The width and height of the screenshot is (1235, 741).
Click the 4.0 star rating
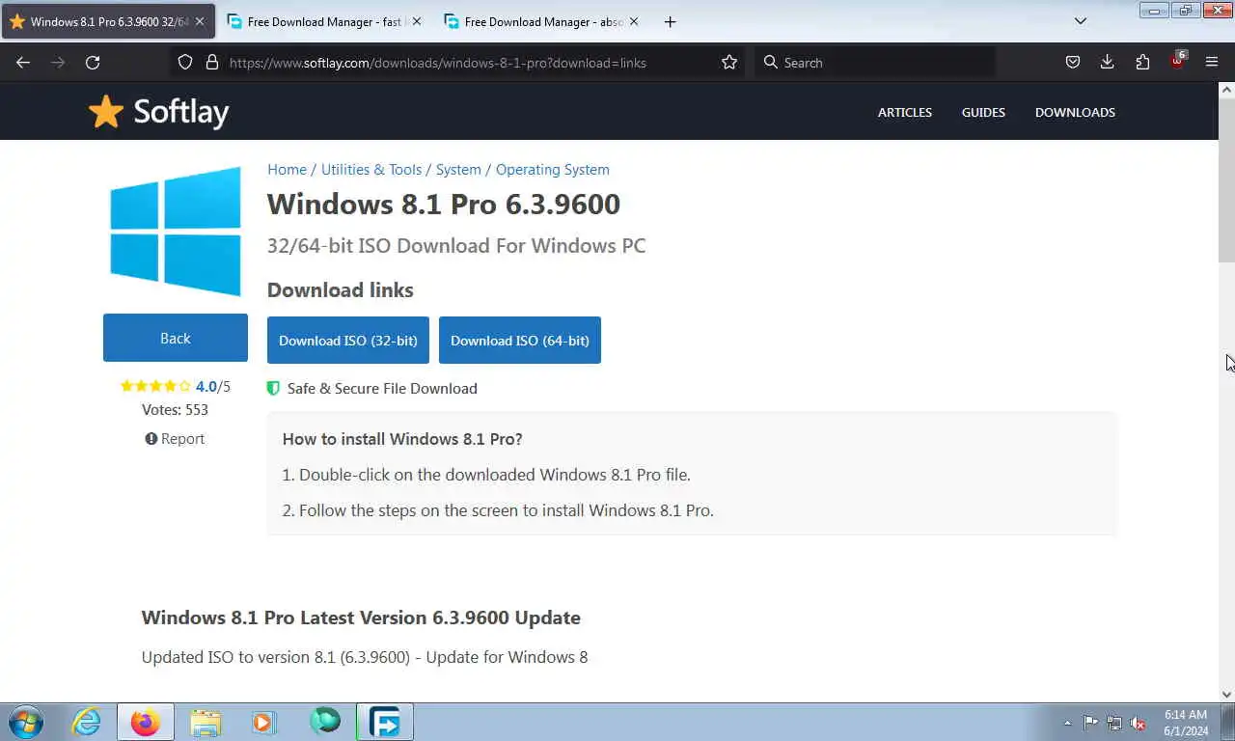pyautogui.click(x=175, y=387)
